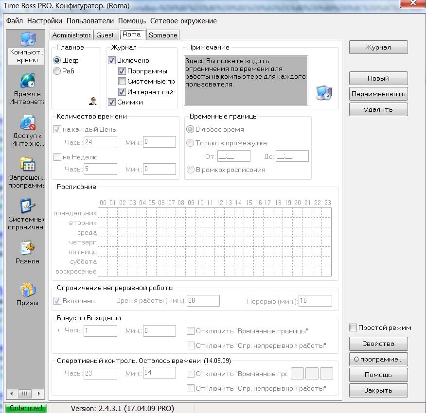Image resolution: width=426 pixels, height=413 pixels.
Task: Toggle Включено under Ограничение непрерывной работы
Action: (x=57, y=301)
